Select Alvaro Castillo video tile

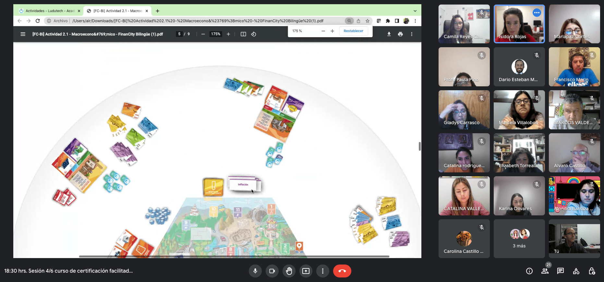(x=574, y=153)
